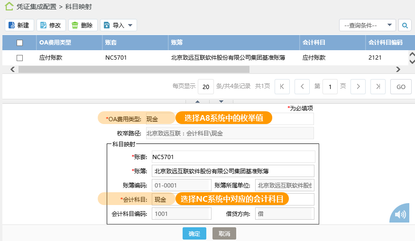
Task: Click the speaker sound icon
Action: tap(400, 214)
